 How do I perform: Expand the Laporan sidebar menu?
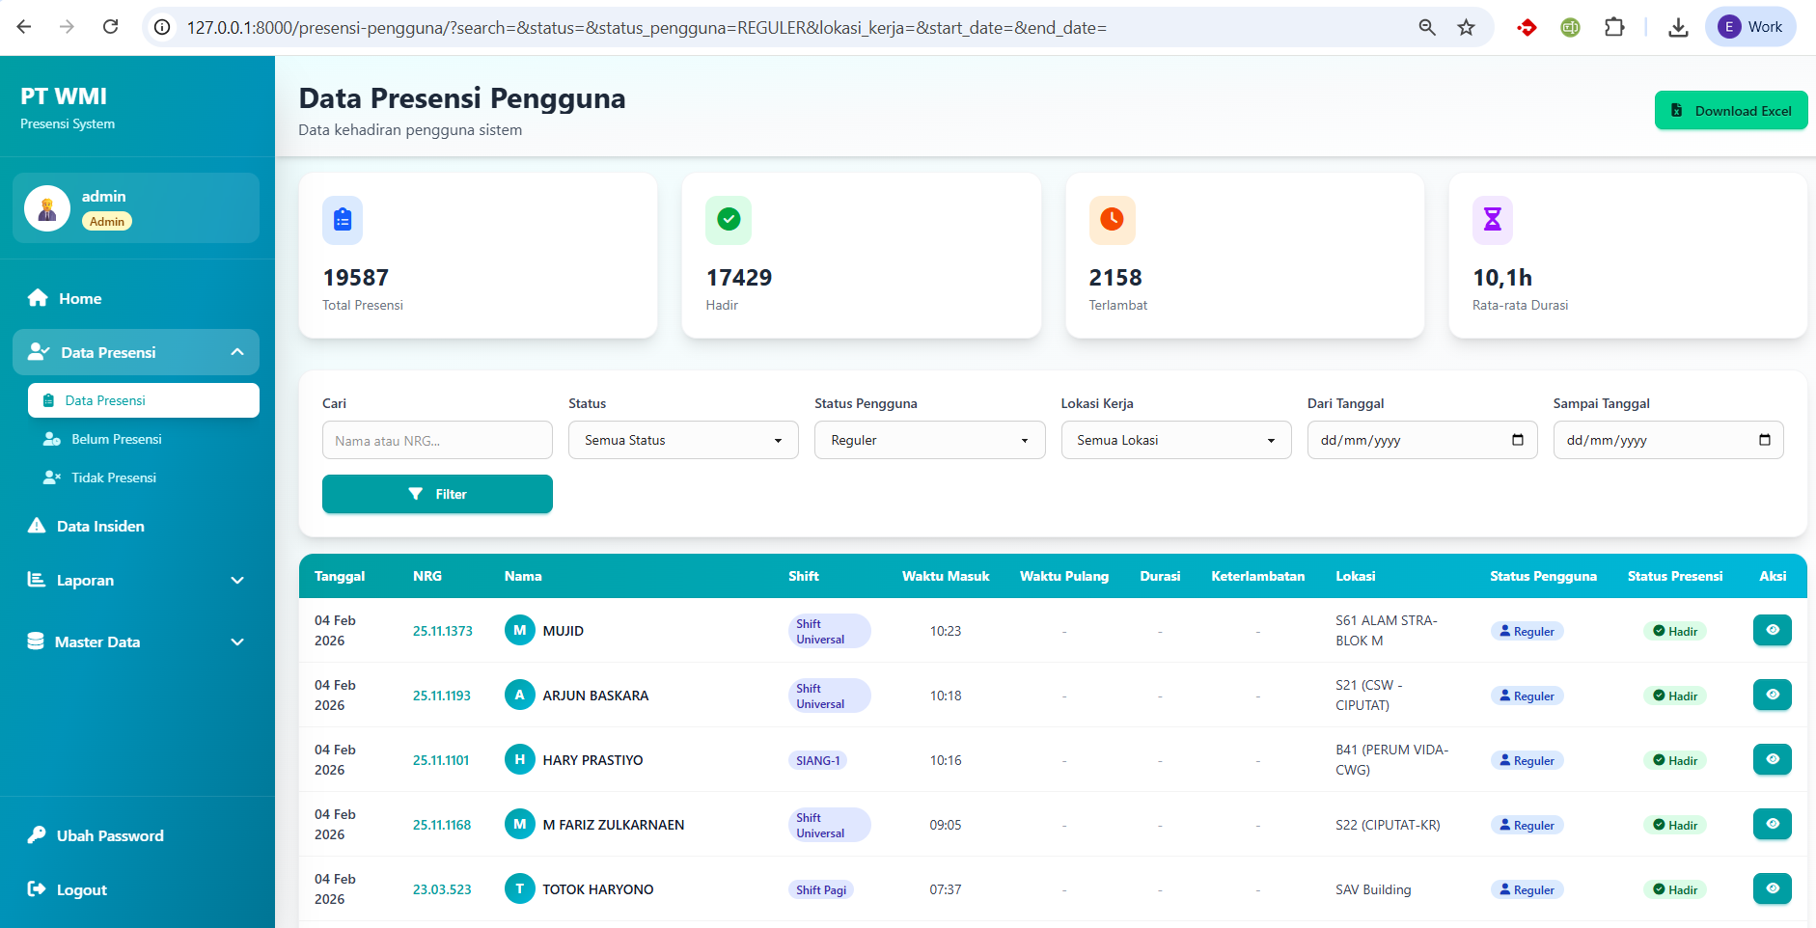point(136,580)
